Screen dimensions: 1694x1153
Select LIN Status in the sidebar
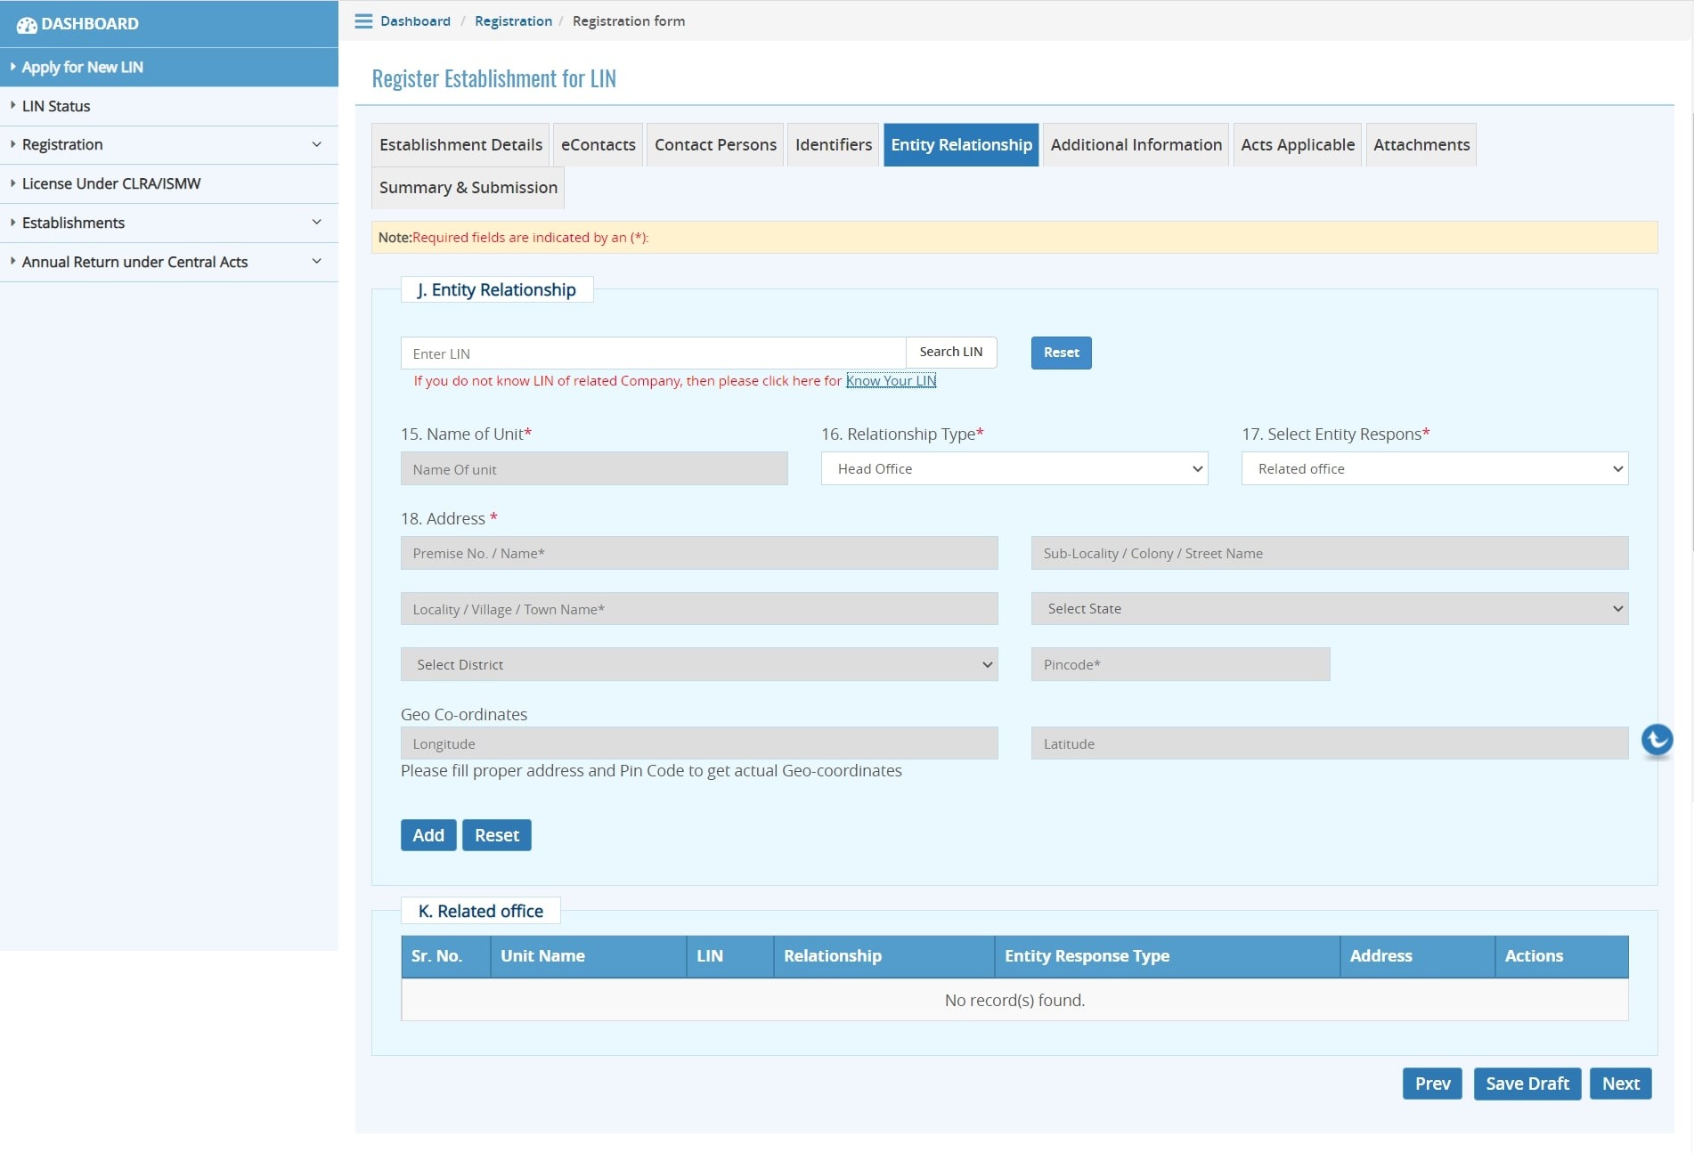[56, 107]
